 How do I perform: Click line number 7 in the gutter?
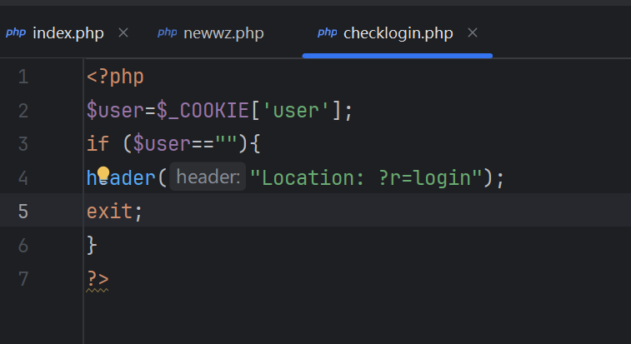[23, 279]
